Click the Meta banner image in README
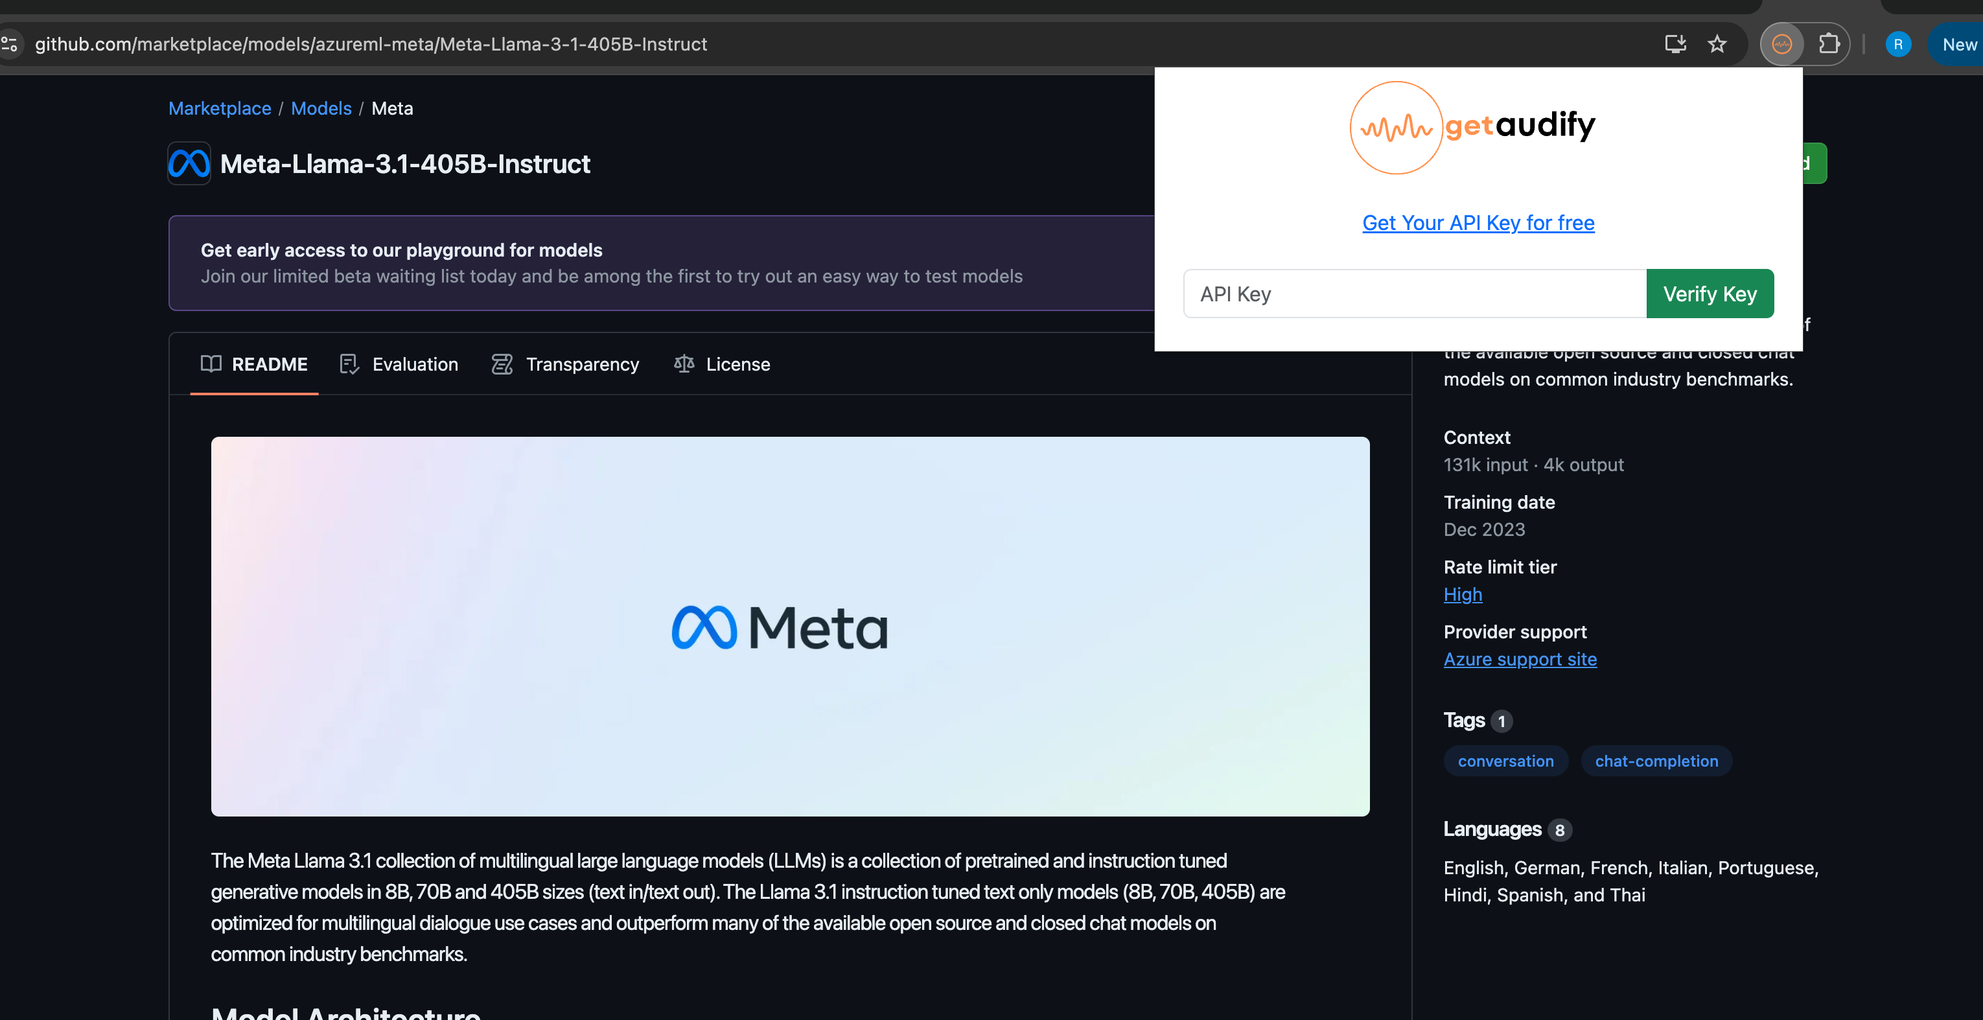Screen dimensions: 1983x1020 (x=790, y=627)
